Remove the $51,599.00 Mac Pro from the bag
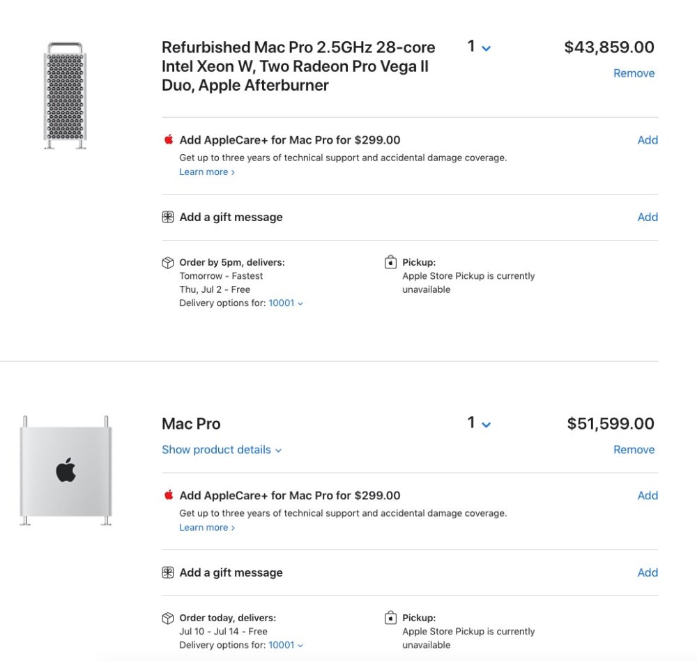Image resolution: width=697 pixels, height=661 pixels. point(634,450)
